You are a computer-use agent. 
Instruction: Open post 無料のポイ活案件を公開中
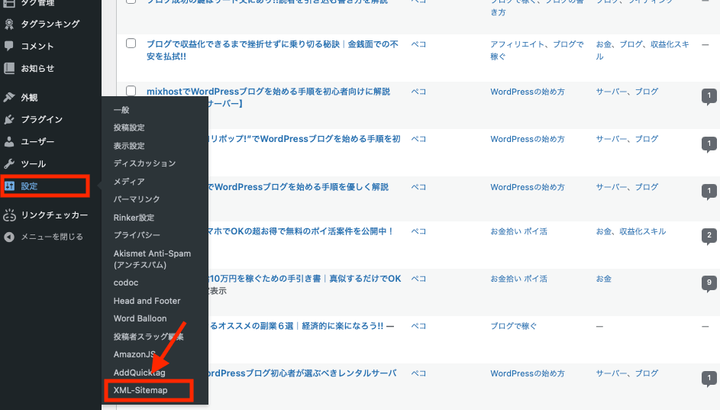click(301, 231)
